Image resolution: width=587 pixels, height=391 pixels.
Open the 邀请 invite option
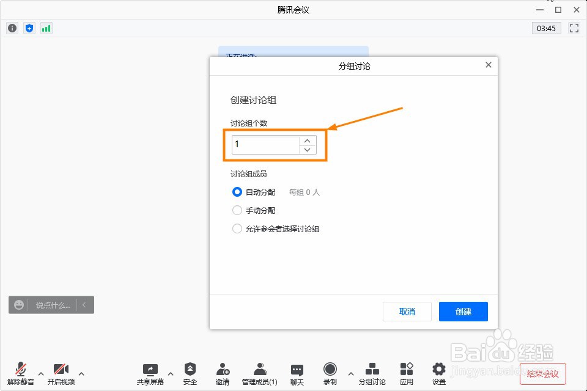point(223,374)
